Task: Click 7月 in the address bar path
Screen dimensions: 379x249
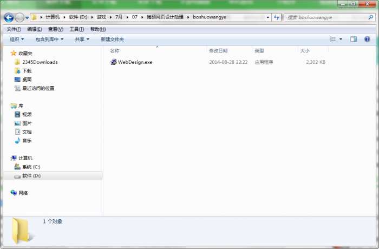Action: pos(119,17)
